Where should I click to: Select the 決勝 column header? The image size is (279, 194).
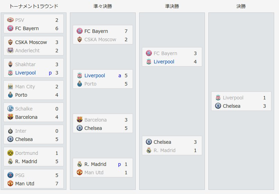(241, 6)
